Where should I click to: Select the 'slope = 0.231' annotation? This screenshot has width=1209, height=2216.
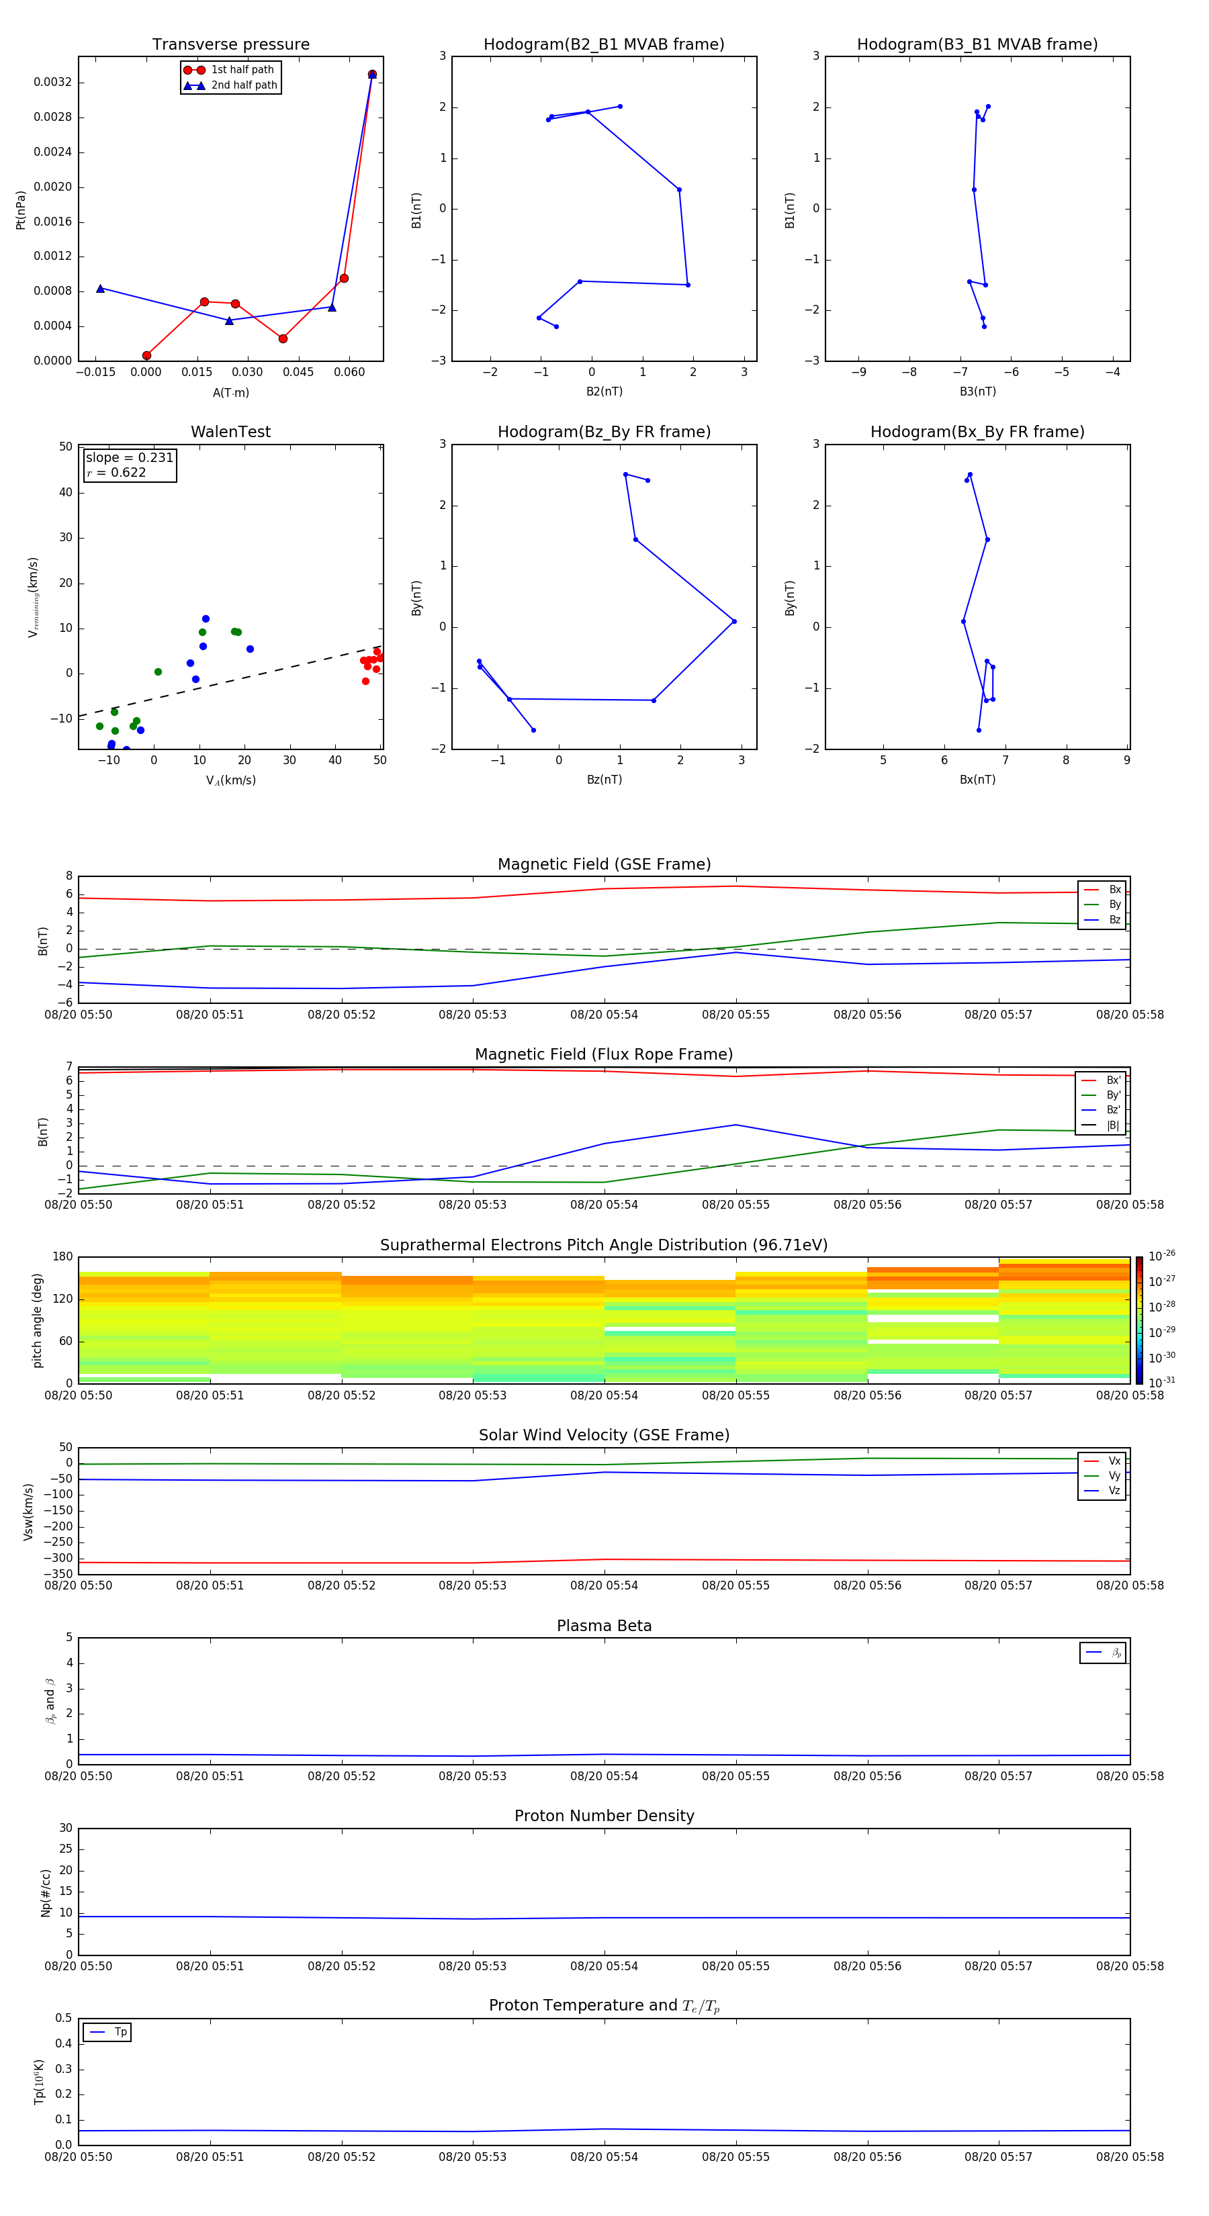point(129,458)
